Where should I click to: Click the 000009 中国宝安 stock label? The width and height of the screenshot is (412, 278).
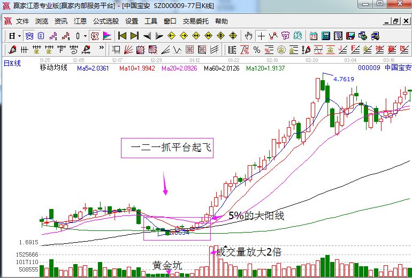tap(384, 68)
